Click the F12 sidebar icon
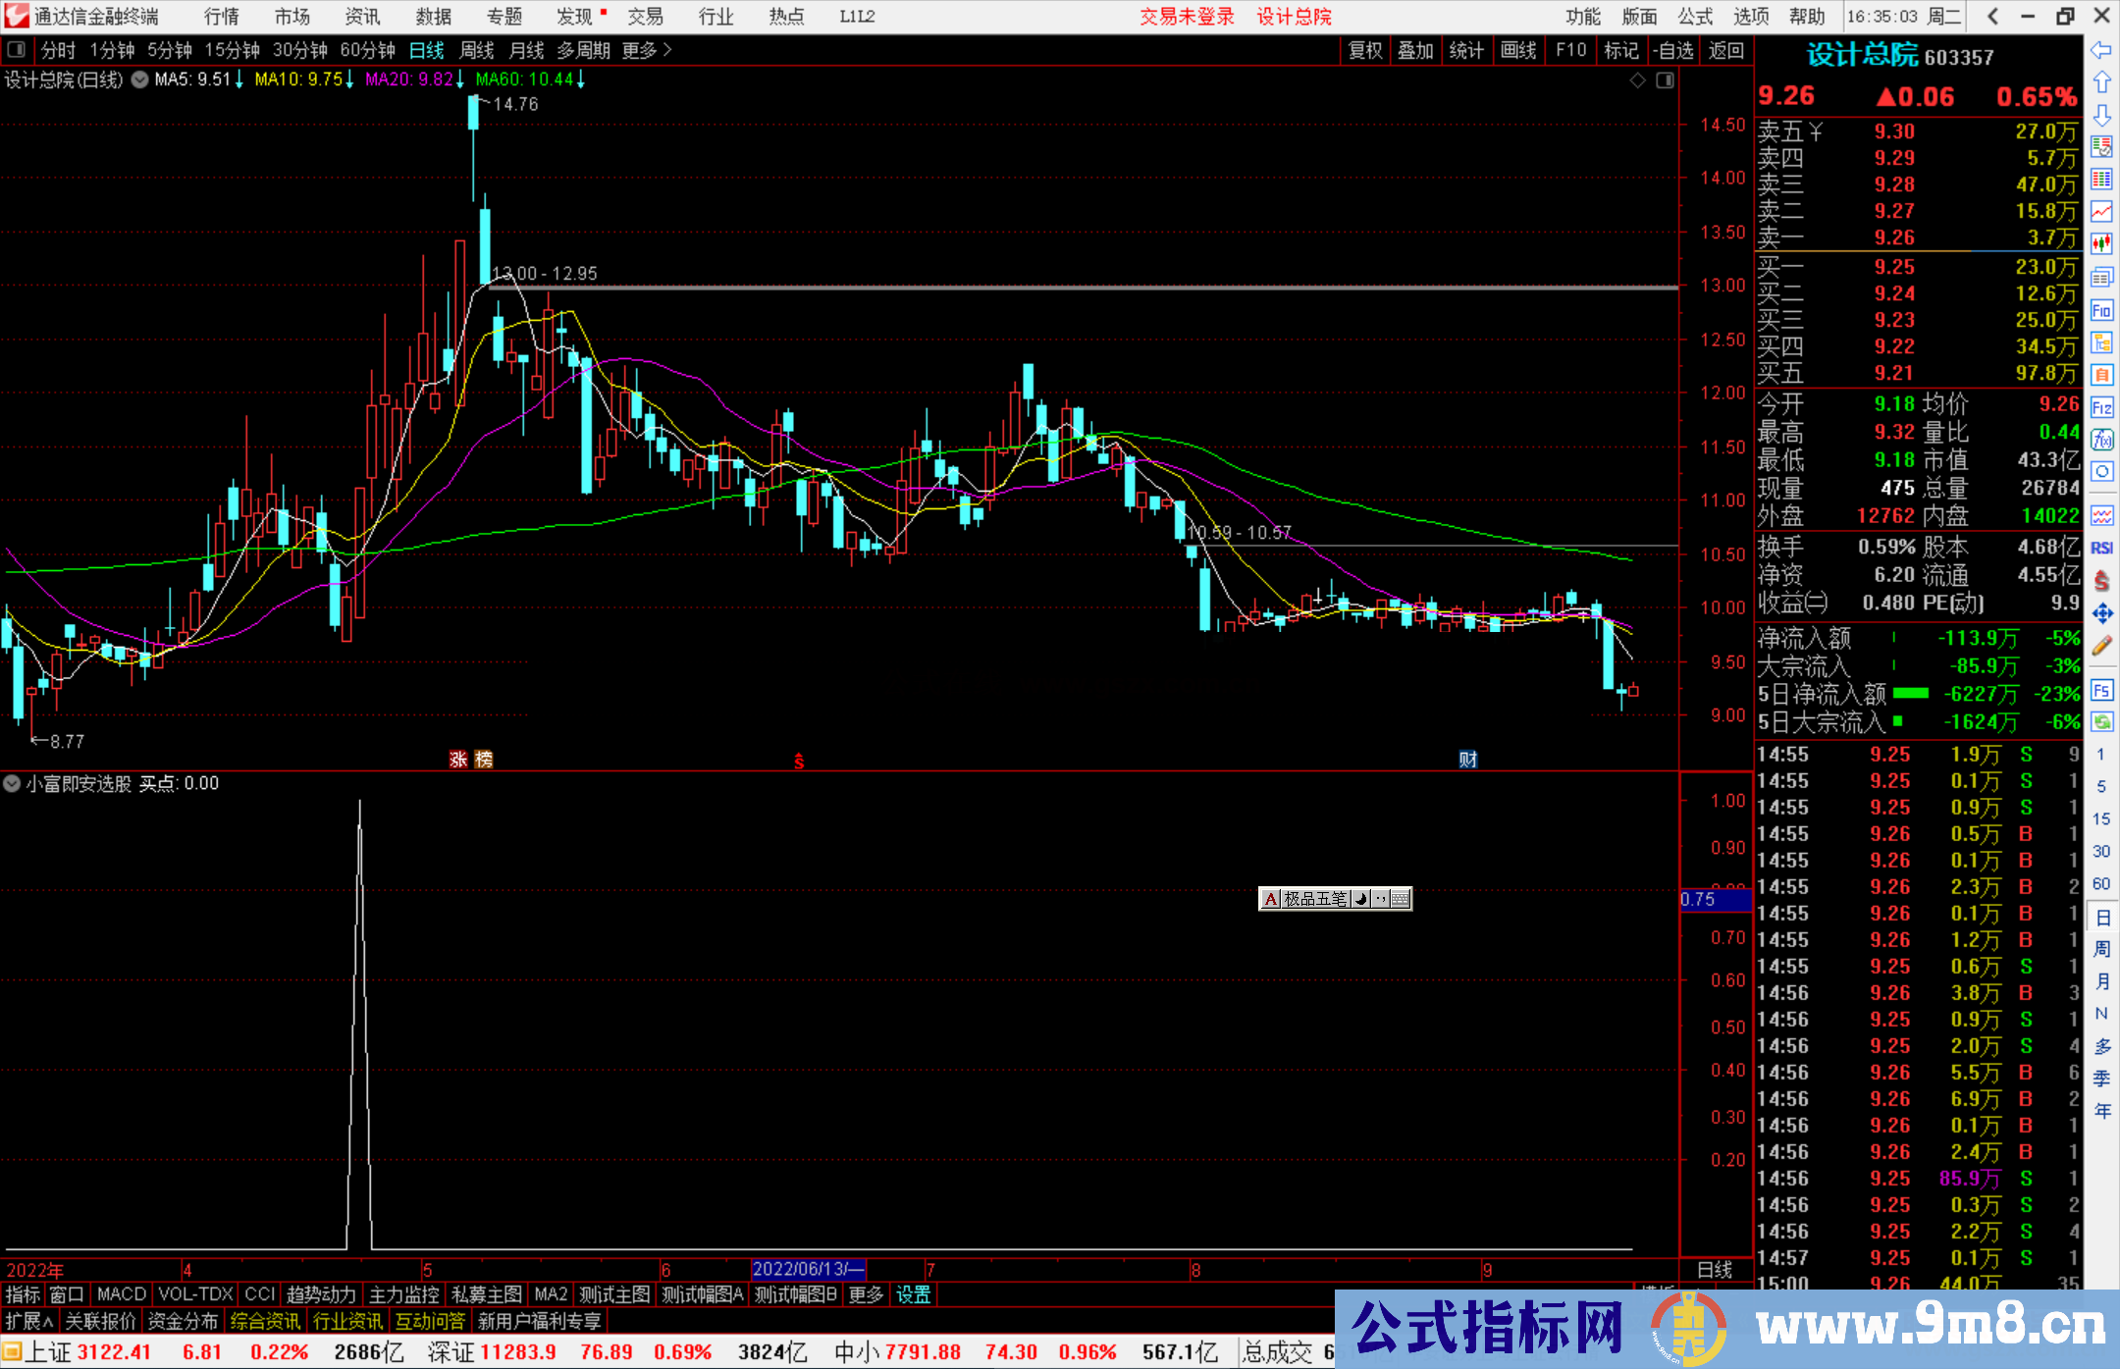This screenshot has height=1369, width=2120. pos(2101,407)
